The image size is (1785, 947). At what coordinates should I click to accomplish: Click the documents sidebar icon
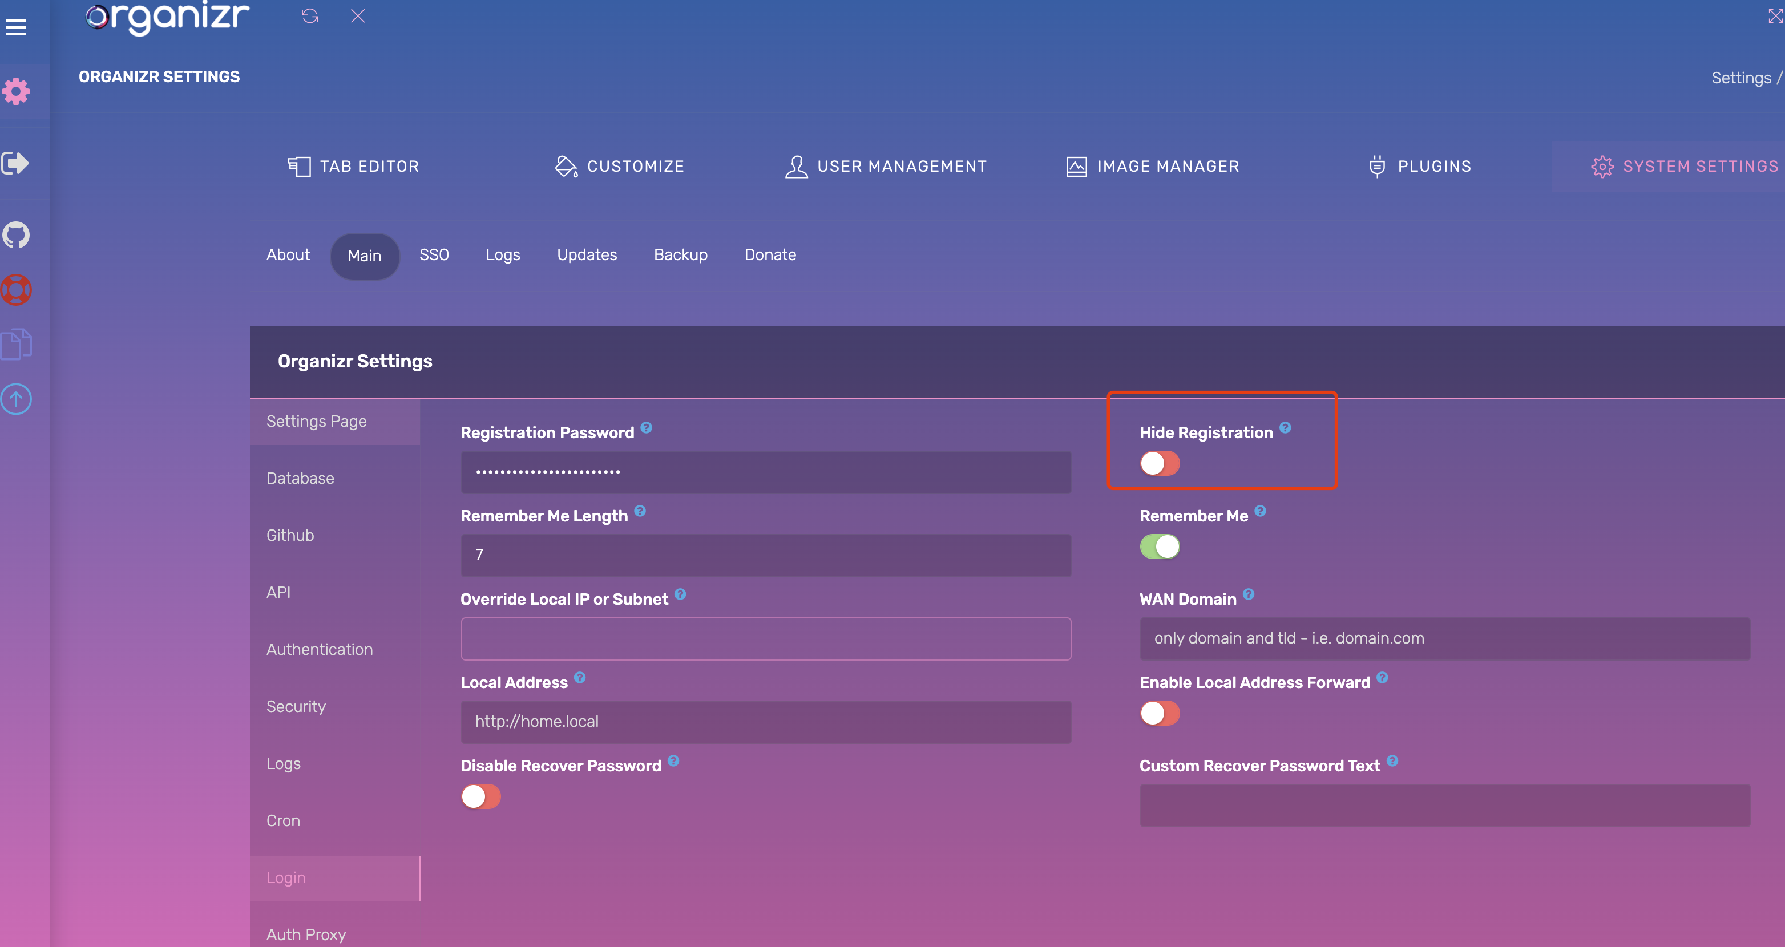[16, 343]
